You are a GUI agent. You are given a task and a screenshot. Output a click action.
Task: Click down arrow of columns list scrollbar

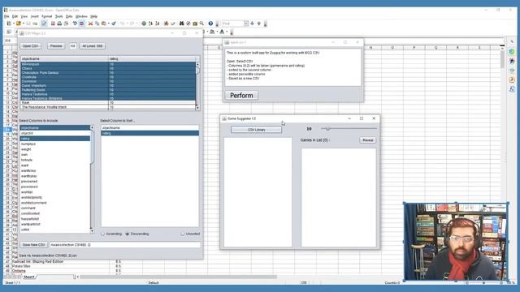(x=92, y=230)
